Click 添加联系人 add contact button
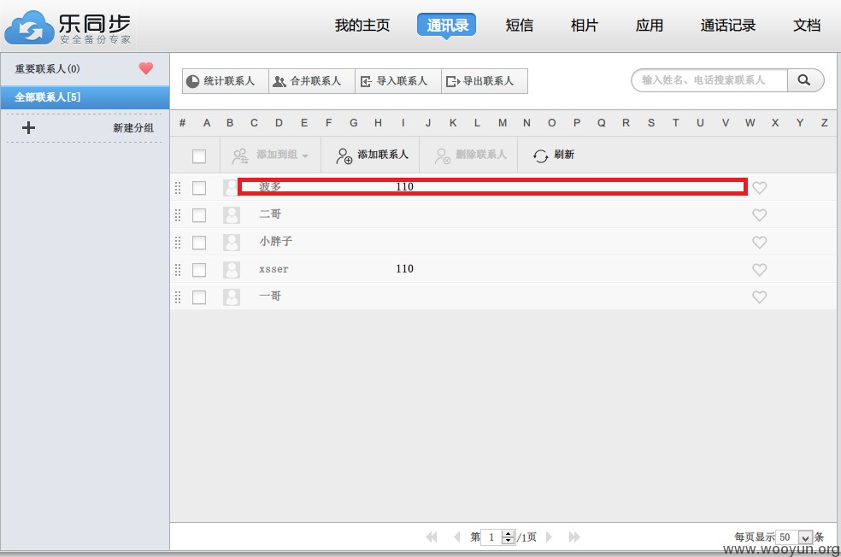This screenshot has height=557, width=841. point(371,155)
